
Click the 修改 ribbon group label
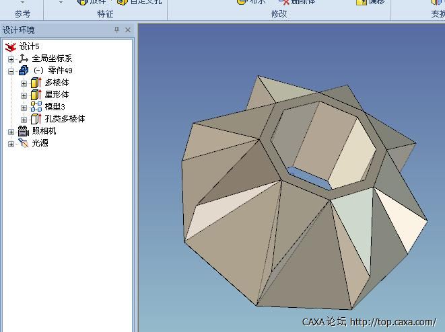pyautogui.click(x=279, y=13)
